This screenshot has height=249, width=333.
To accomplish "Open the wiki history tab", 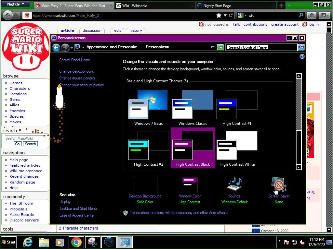I will pyautogui.click(x=136, y=30).
